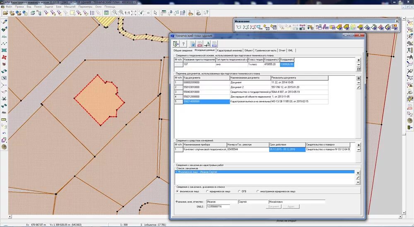Click the pencil tool at top of left toolbar

pos(4,22)
